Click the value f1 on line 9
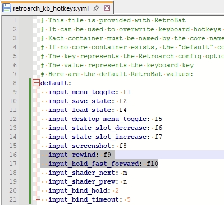This screenshot has height=205, width=224. pyautogui.click(x=127, y=92)
